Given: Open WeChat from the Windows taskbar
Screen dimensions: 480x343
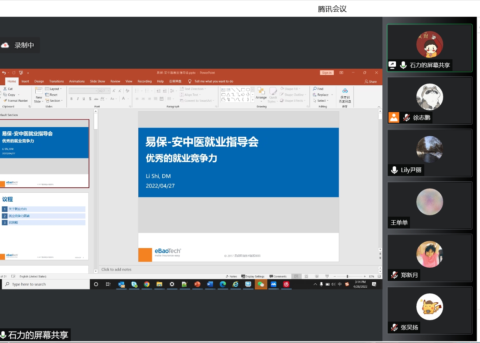Looking at the screenshot, I should [261, 284].
